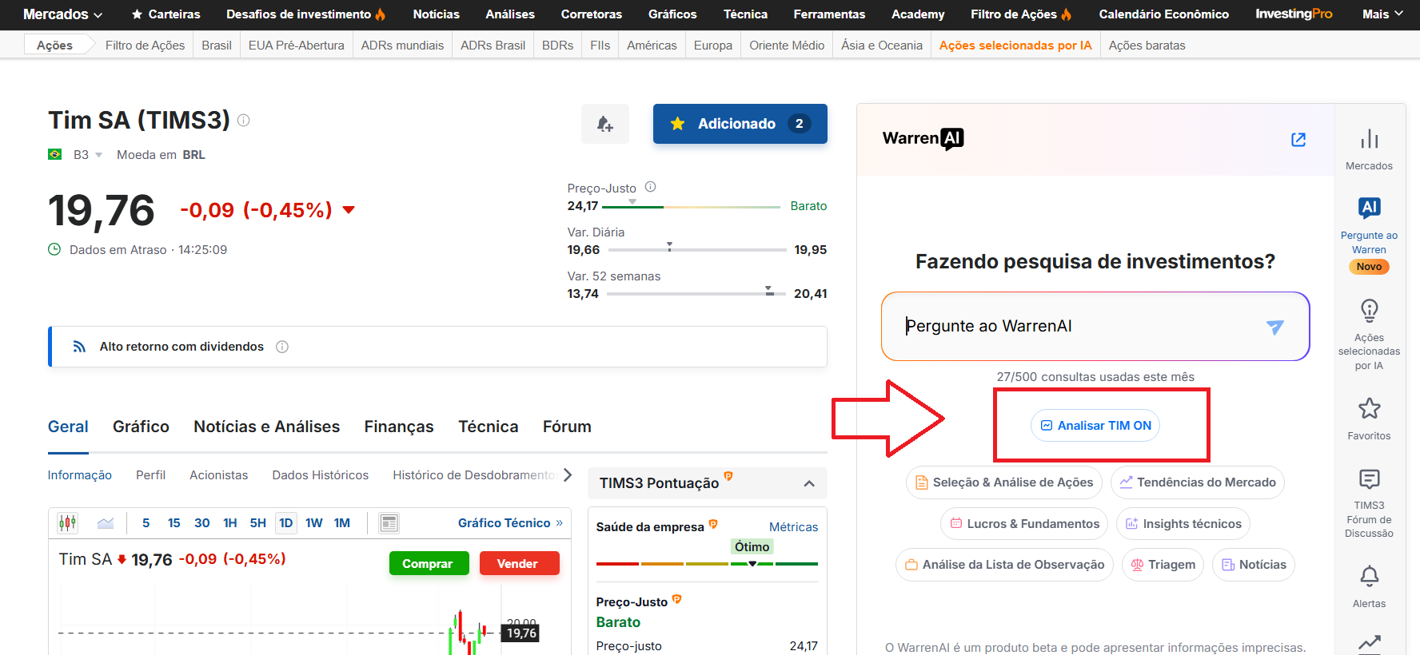This screenshot has width=1420, height=655.
Task: Click the send arrow in WarrenAI input
Action: click(x=1275, y=327)
